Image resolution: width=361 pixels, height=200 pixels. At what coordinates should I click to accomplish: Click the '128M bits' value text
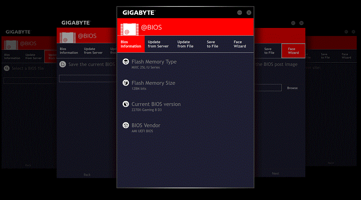click(x=139, y=89)
